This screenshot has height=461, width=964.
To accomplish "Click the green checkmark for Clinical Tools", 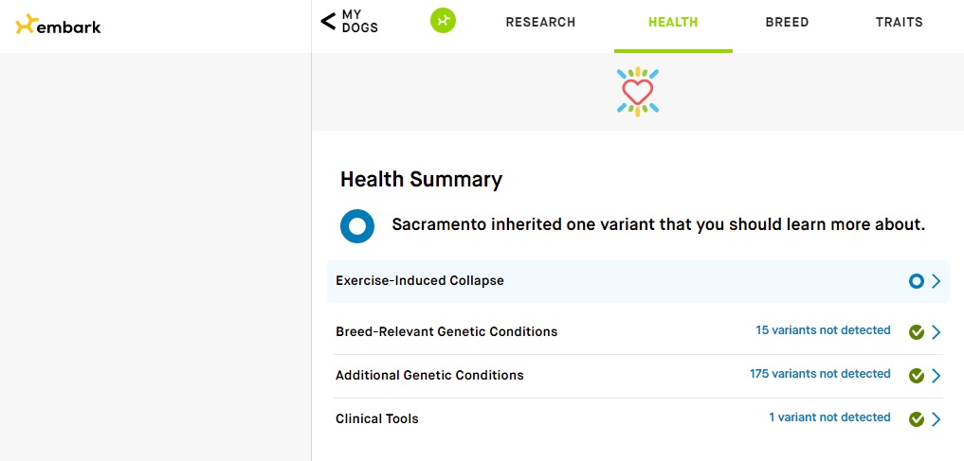I will pos(916,419).
